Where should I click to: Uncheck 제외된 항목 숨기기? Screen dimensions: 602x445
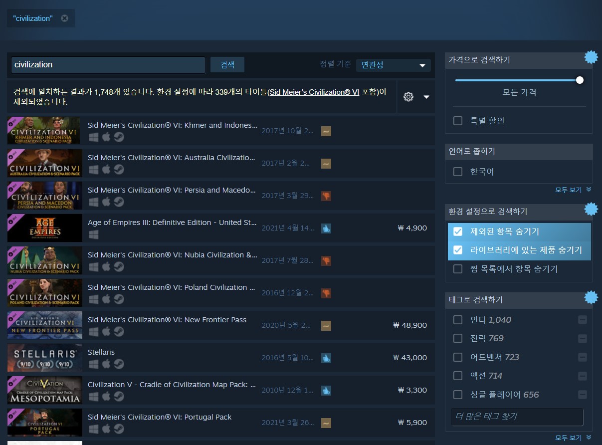(x=457, y=232)
